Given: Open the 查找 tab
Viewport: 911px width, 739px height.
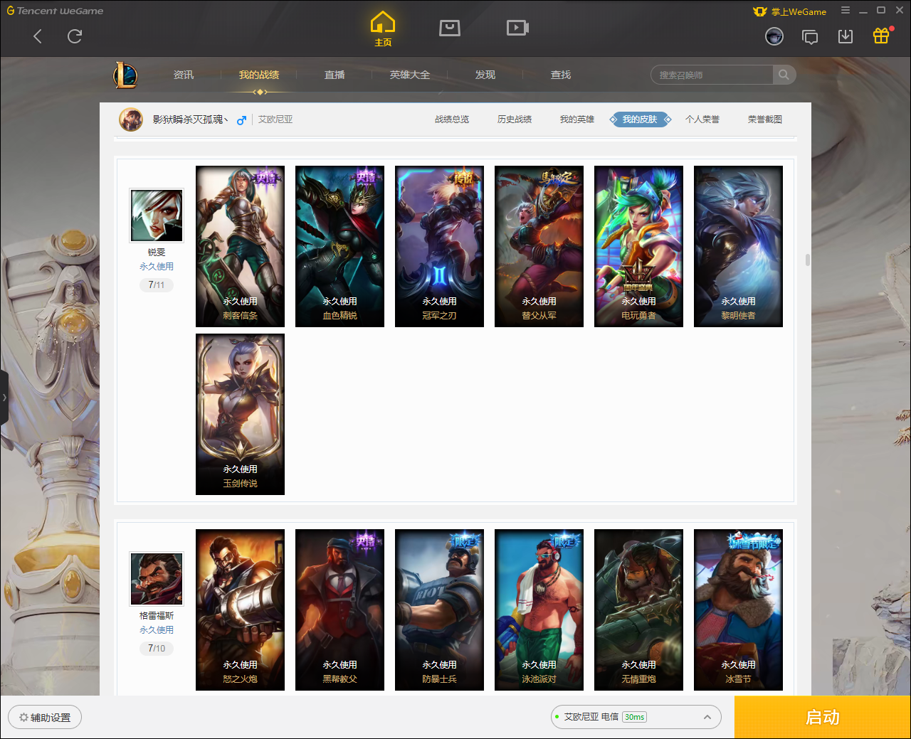Looking at the screenshot, I should click(561, 75).
